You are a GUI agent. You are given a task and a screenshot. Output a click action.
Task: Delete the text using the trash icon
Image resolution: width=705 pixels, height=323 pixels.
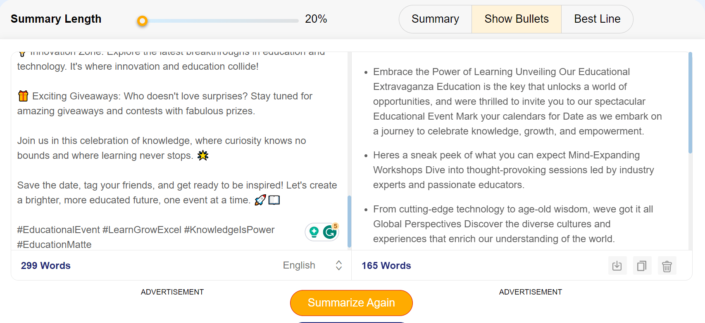pos(667,266)
